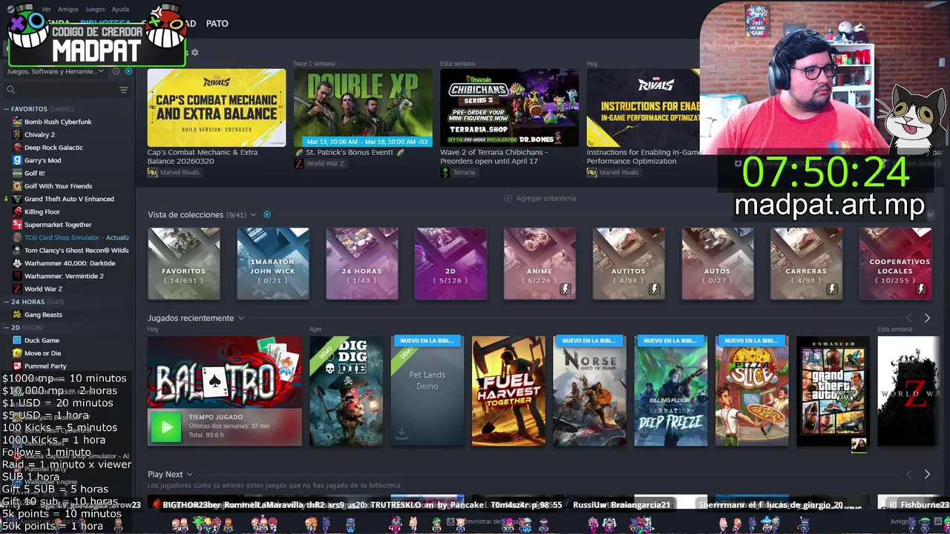Open the CARRERAS collection tile
This screenshot has height=534, width=950.
click(806, 264)
